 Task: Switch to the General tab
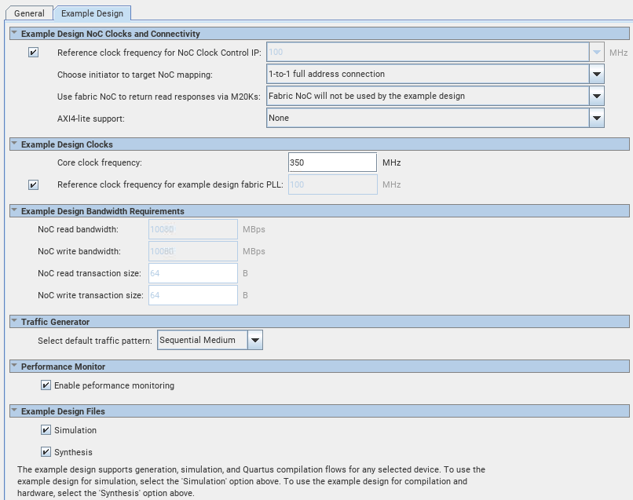(x=29, y=14)
